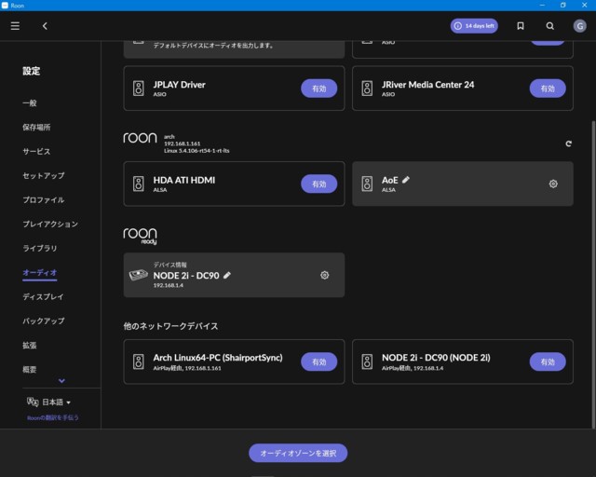Open settings gear for AoE device

tap(553, 184)
